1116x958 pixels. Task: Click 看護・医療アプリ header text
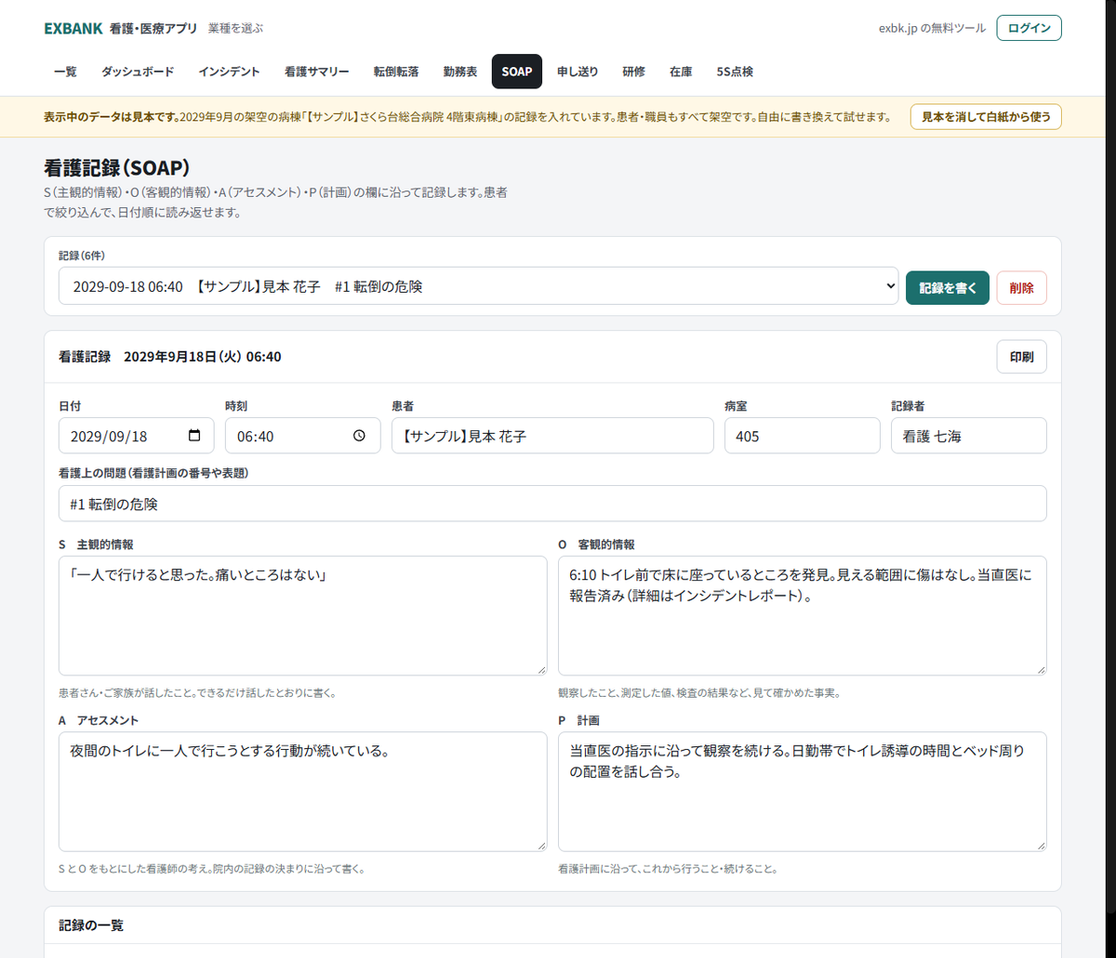153,29
